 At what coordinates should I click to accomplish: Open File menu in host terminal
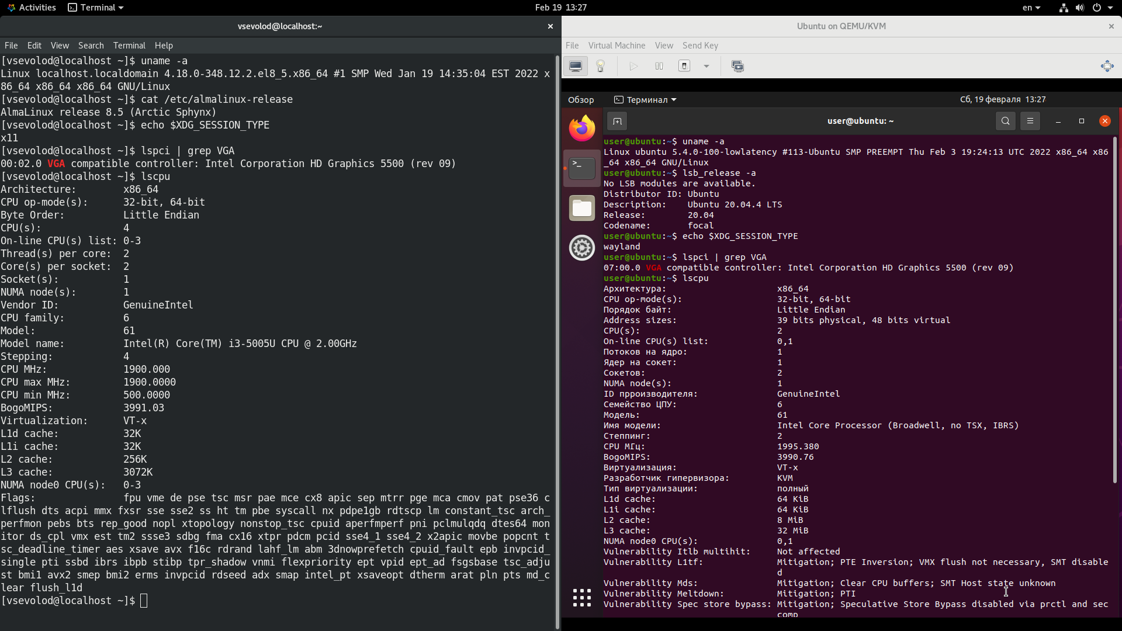pos(11,46)
